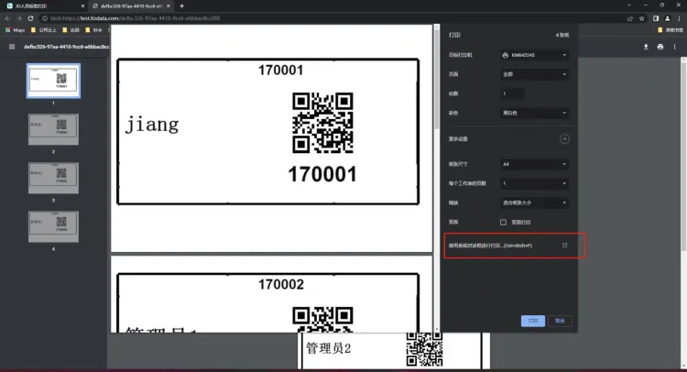Open the scaling 适合纸张大小 dropdown
687x372 pixels.
point(535,202)
